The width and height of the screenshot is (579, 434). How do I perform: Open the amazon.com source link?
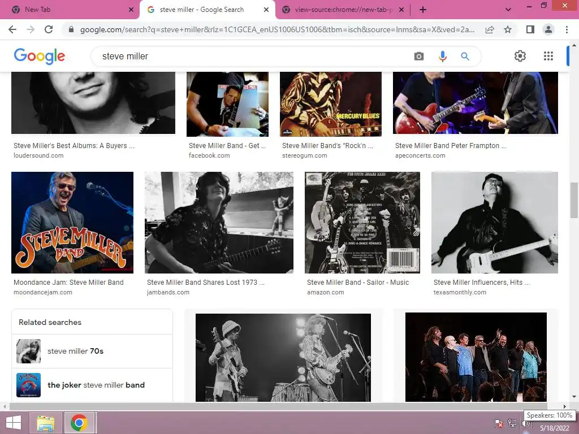click(x=325, y=292)
